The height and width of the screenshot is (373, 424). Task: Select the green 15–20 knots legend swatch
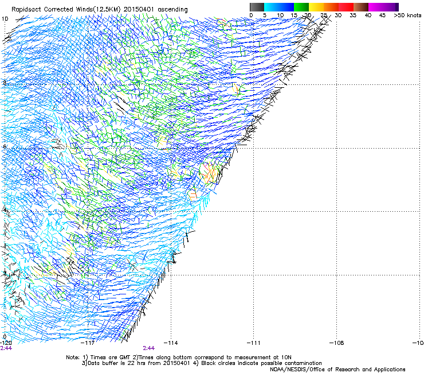(x=301, y=7)
